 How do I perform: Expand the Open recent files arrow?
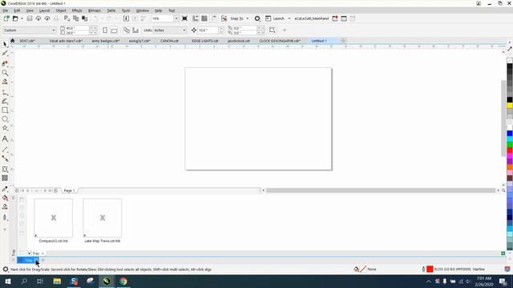22,18
